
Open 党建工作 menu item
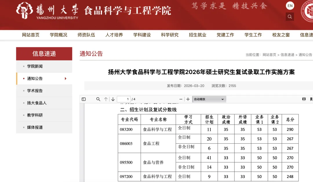tap(225, 35)
